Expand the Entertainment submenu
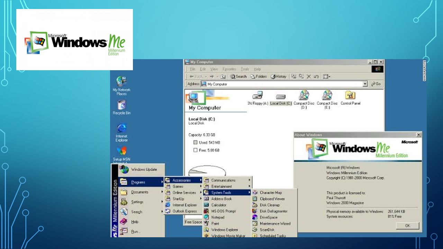This screenshot has height=249, width=443. (x=227, y=186)
